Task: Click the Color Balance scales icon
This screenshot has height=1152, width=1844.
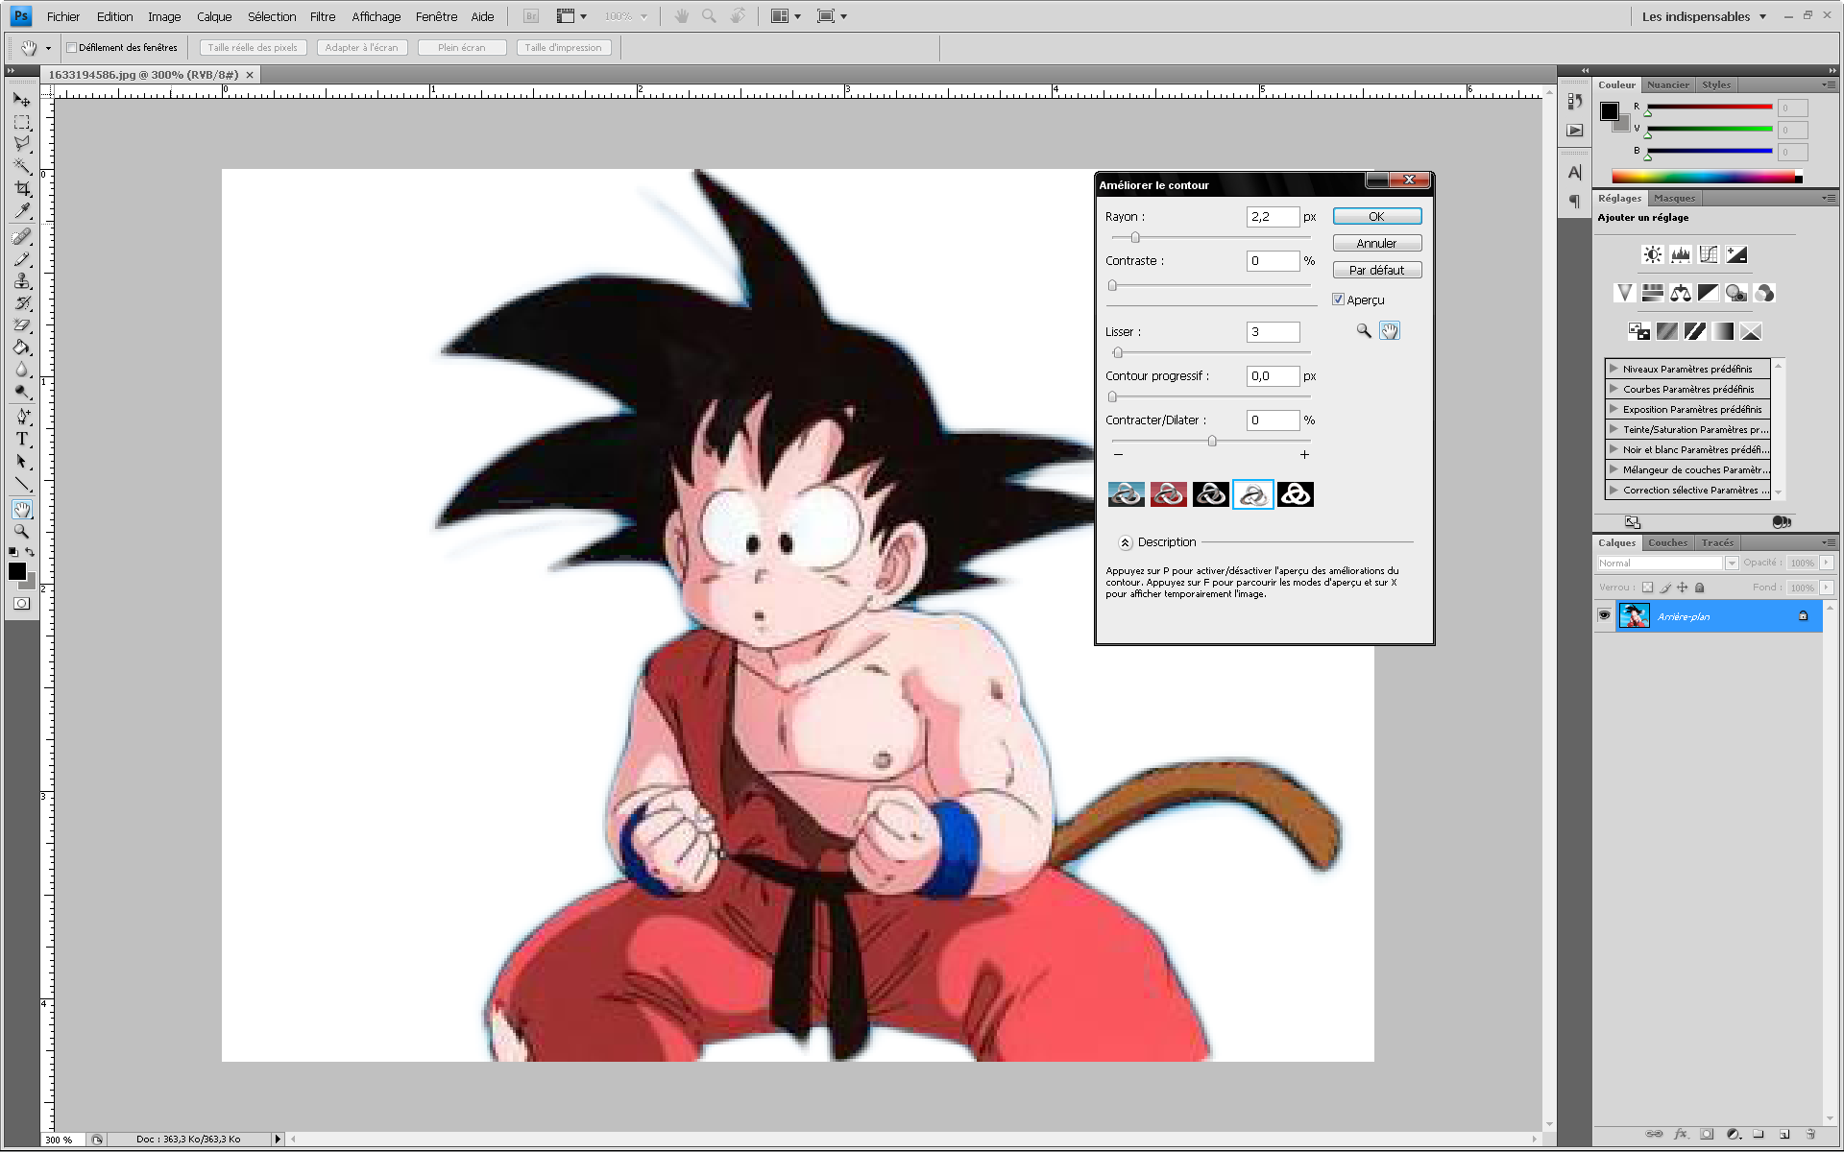Action: point(1680,293)
